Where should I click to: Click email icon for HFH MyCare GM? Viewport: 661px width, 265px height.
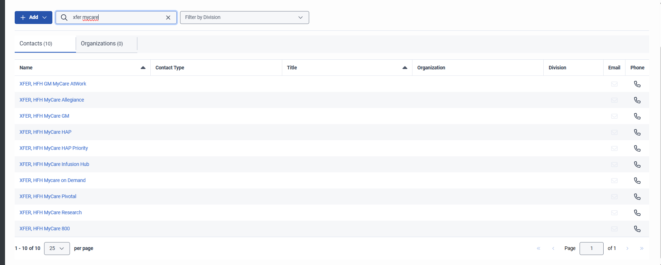click(x=614, y=116)
